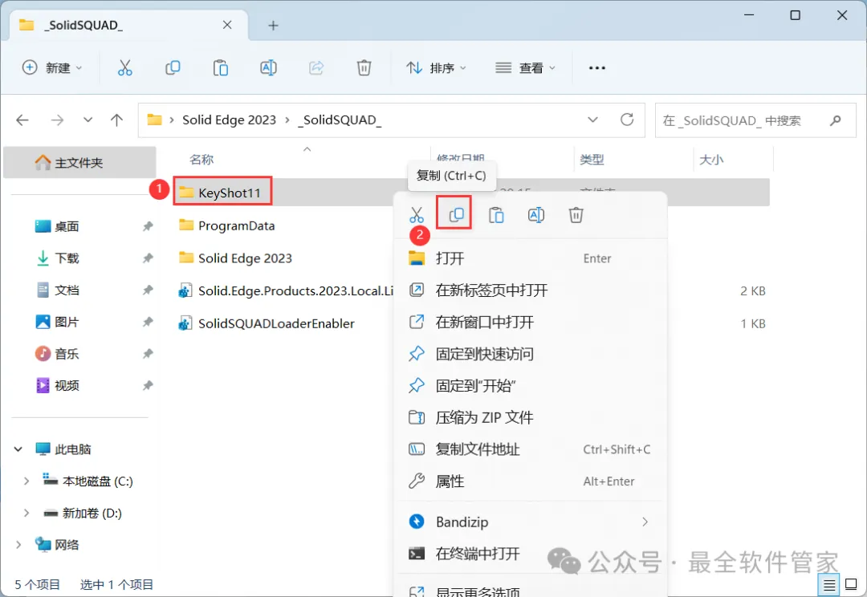Viewport: 867px width, 597px height.
Task: Open 主文件夹 in the sidebar
Action: tap(79, 163)
